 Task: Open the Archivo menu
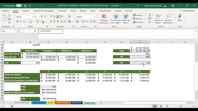click(x=5, y=11)
